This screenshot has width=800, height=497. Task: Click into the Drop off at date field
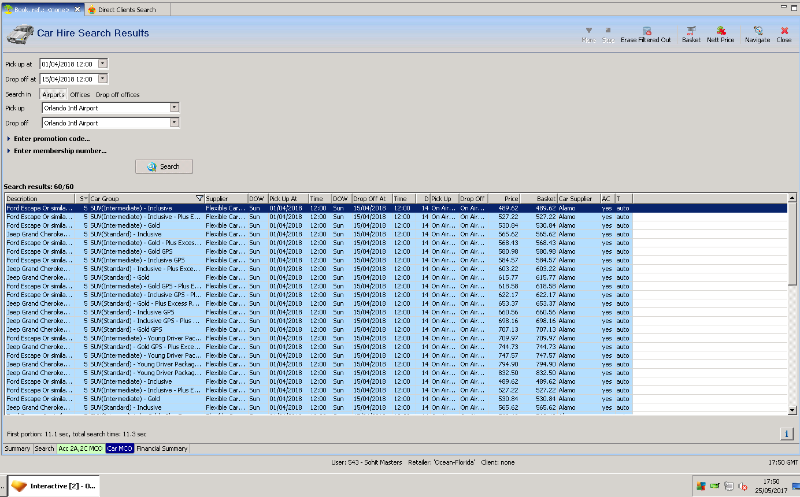point(69,79)
